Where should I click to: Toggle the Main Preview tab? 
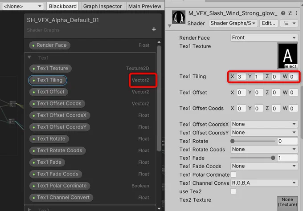tap(145, 6)
